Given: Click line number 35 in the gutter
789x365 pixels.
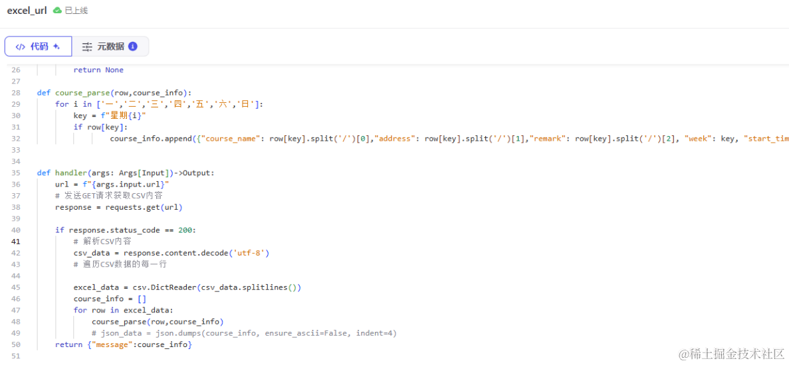Looking at the screenshot, I should pos(16,173).
